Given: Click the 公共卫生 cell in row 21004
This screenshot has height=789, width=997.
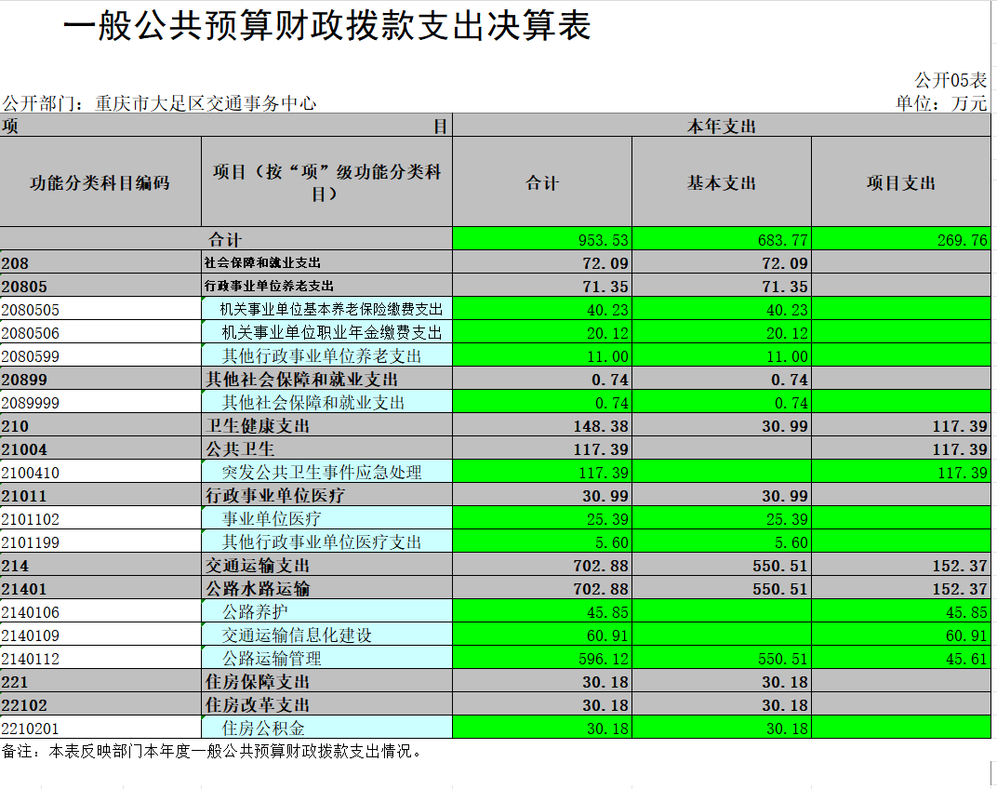Looking at the screenshot, I should [x=326, y=449].
